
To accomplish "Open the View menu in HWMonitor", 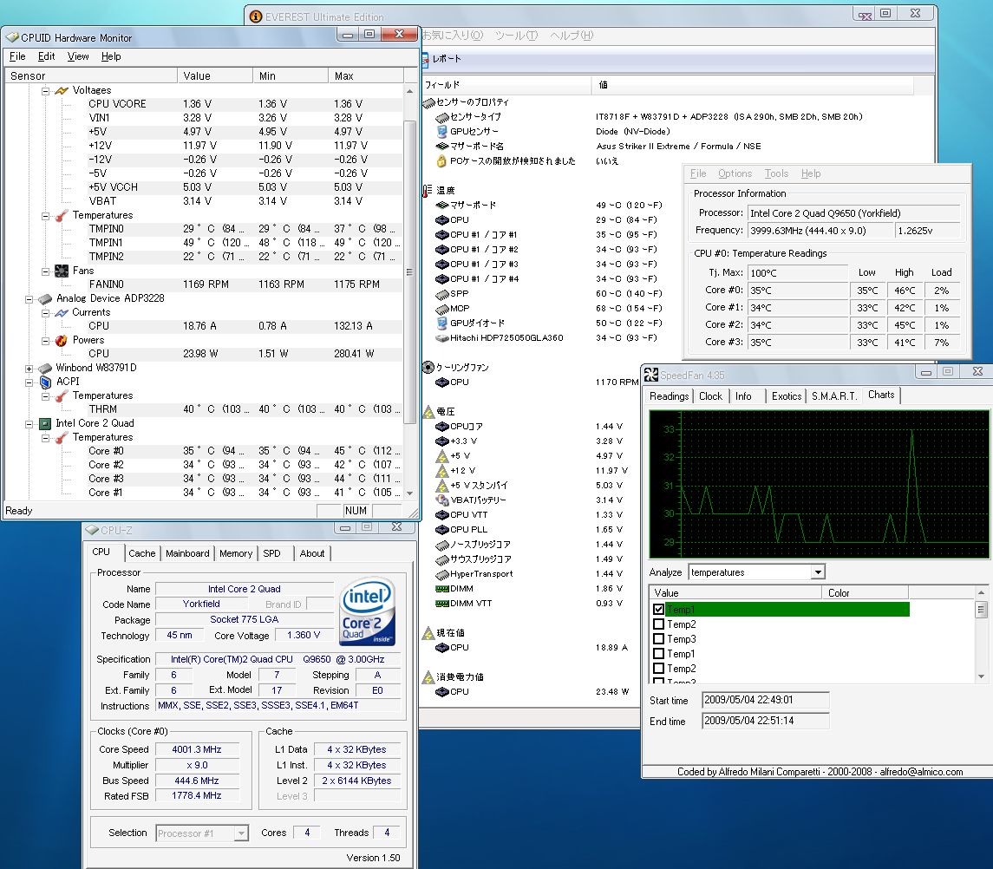I will click(78, 56).
